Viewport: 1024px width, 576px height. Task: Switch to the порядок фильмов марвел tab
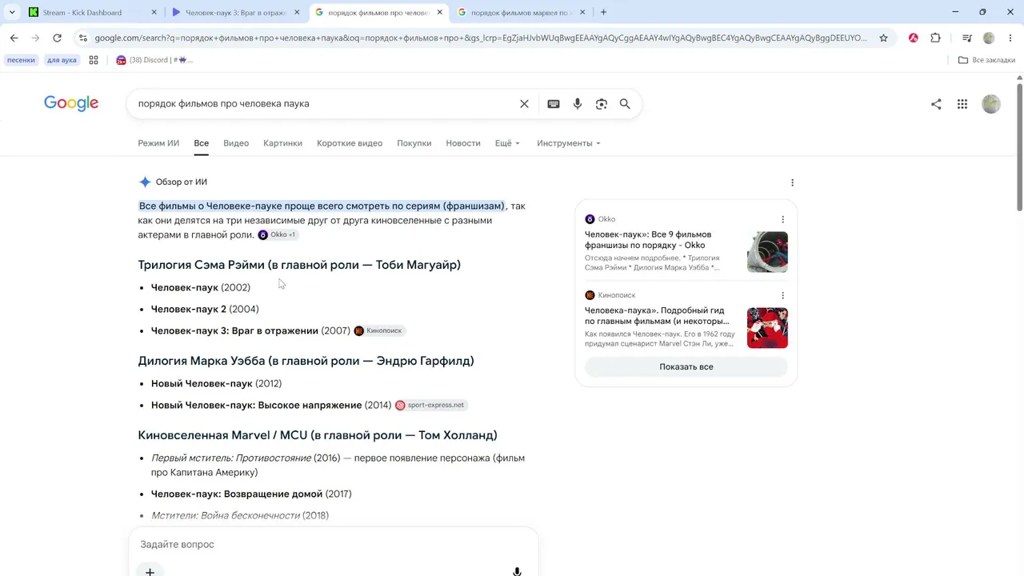[x=522, y=12]
